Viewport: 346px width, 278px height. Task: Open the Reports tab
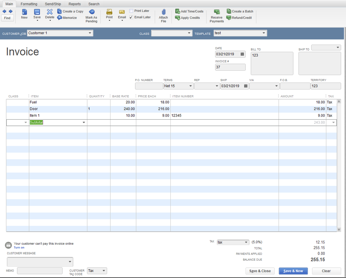click(x=74, y=4)
